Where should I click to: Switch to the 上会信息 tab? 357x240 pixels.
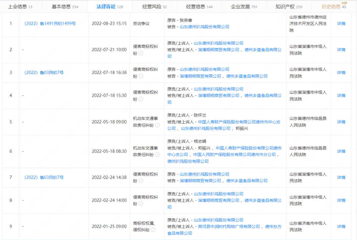[17, 6]
